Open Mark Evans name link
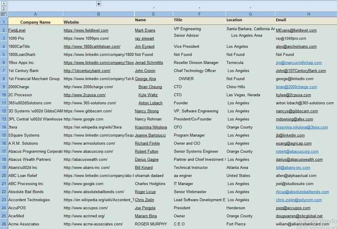The width and height of the screenshot is (337, 229). pyautogui.click(x=145, y=30)
